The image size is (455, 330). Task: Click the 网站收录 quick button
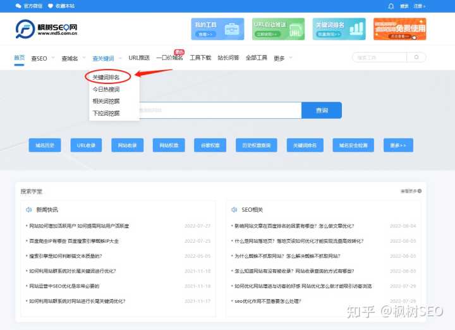click(128, 145)
